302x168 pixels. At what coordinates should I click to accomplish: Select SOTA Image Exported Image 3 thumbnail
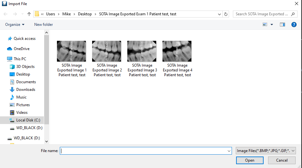(142, 59)
